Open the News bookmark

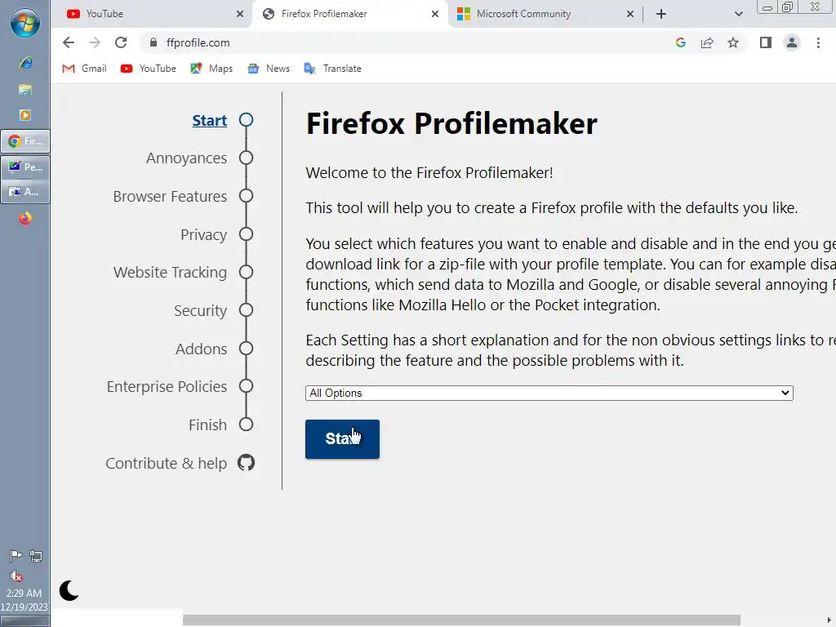pos(269,69)
